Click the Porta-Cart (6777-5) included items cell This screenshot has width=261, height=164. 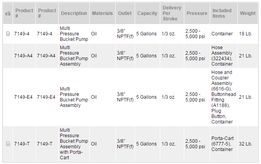pos(222,144)
